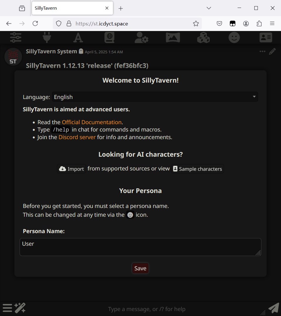The height and width of the screenshot is (316, 281).
Task: Open Firefox list all tabs chevron
Action: click(x=209, y=8)
